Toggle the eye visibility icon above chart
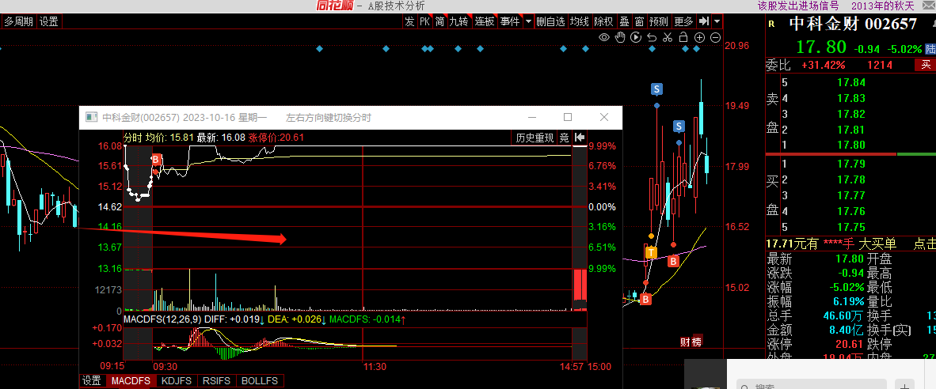Viewport: 936px width, 389px height. click(604, 37)
